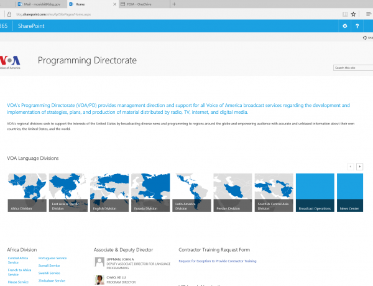Click CHAO, KE LU profile photo

coord(99,280)
